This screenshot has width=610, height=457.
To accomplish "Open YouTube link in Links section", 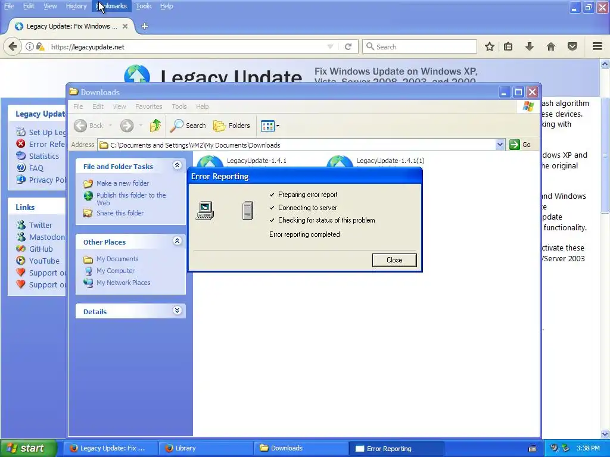I will [x=44, y=261].
